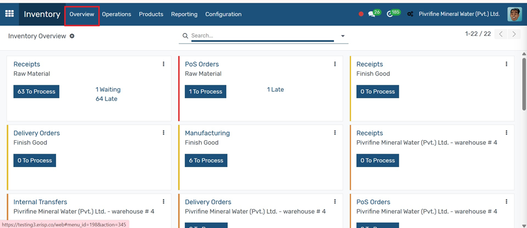Open the chat messages icon with 26 badge
The height and width of the screenshot is (228, 527).
click(373, 13)
